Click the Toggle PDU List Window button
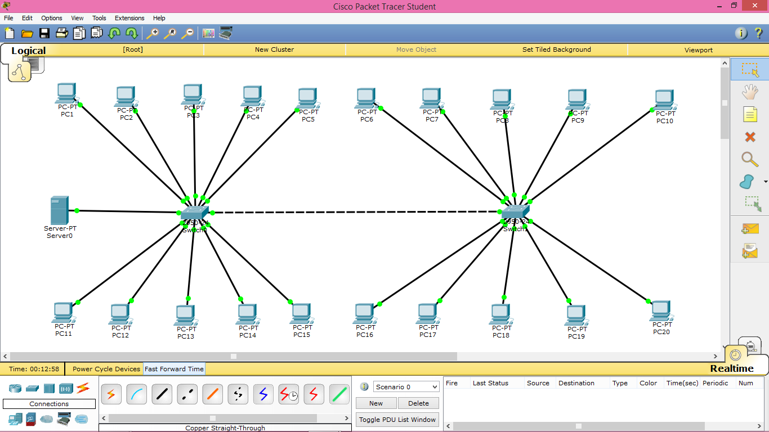769x432 pixels. tap(397, 420)
